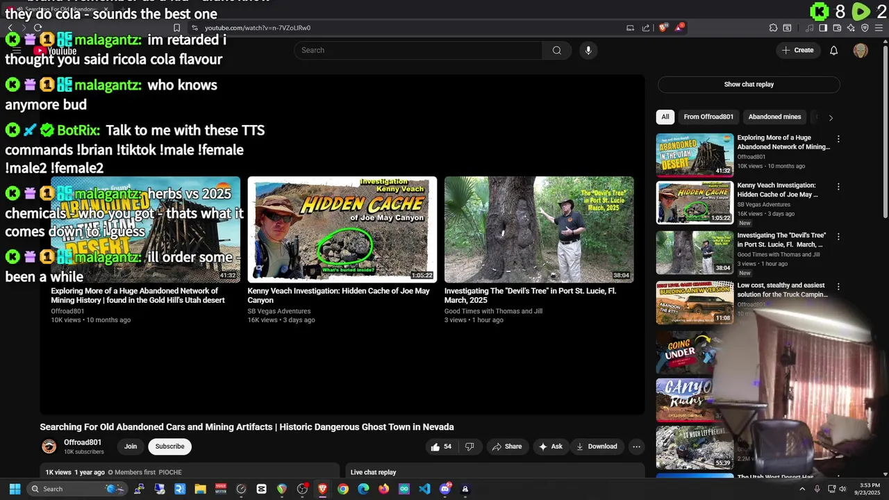Click the Show chat replay button
The height and width of the screenshot is (500, 889).
pyautogui.click(x=749, y=84)
